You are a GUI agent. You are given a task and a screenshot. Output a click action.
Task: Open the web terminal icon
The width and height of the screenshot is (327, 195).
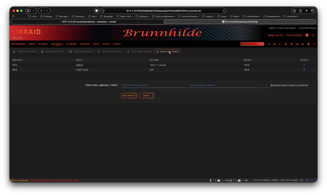click(280, 44)
